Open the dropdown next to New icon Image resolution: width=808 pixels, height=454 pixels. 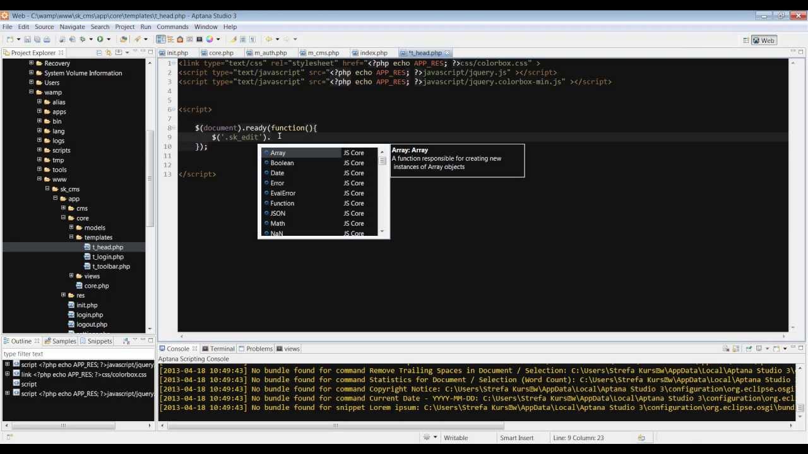18,39
